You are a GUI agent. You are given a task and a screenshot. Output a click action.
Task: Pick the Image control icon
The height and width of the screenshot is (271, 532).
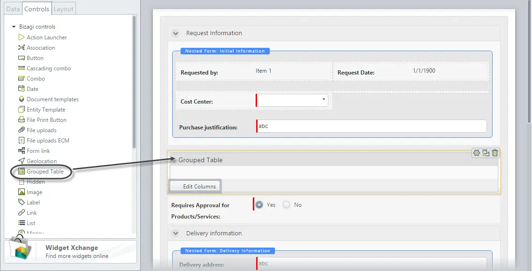pyautogui.click(x=22, y=192)
